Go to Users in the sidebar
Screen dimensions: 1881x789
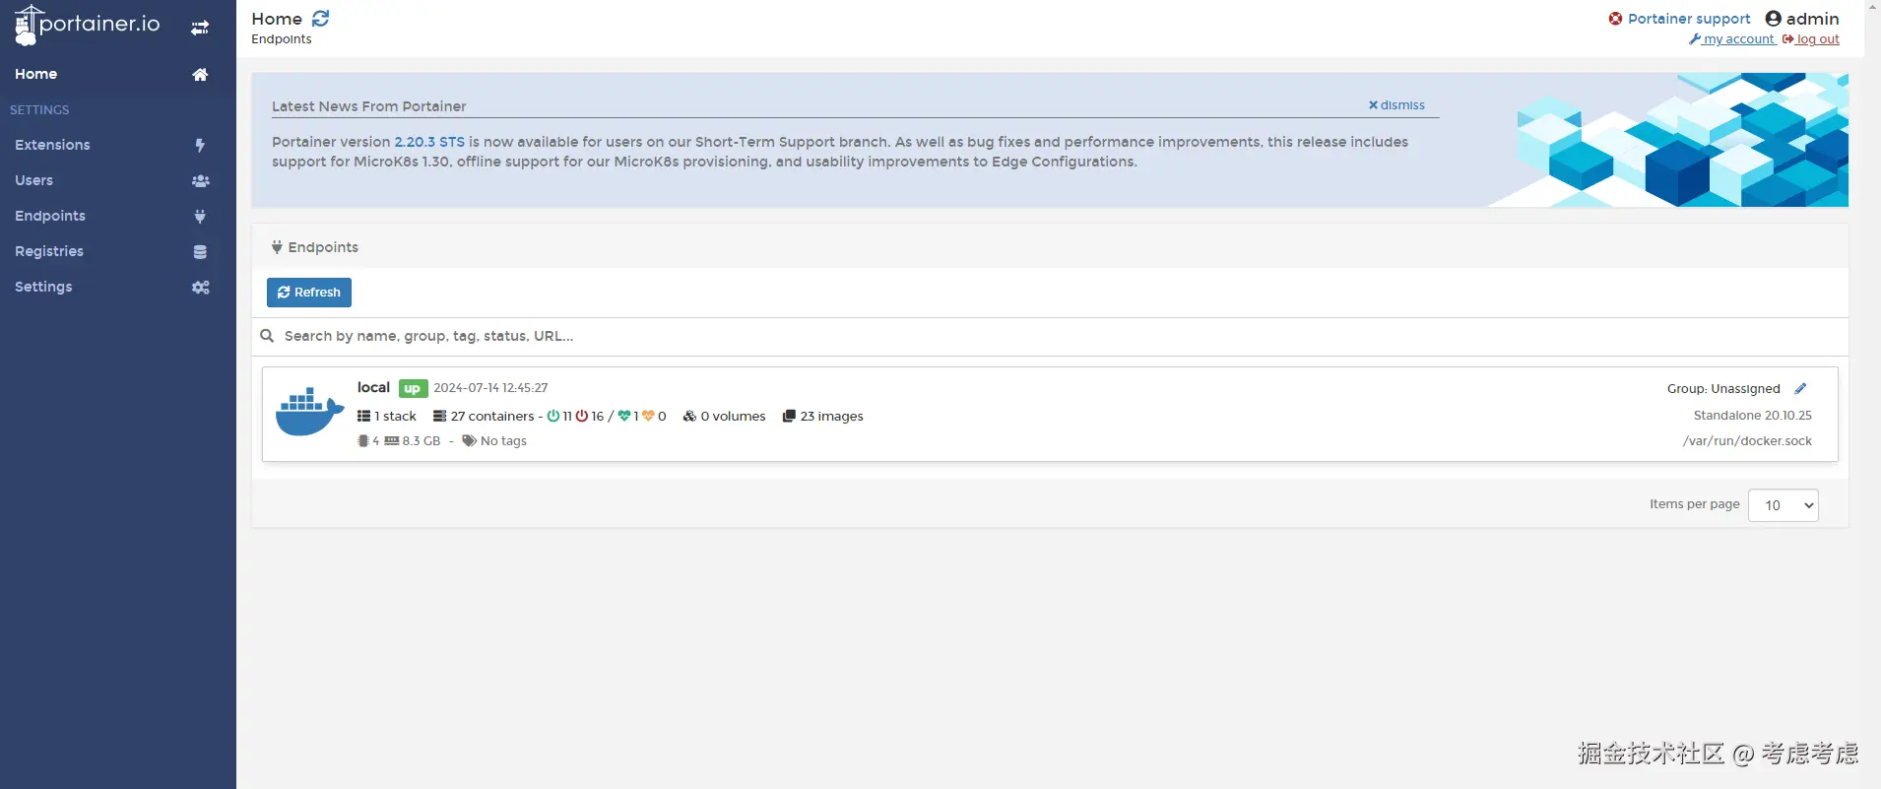coord(118,181)
